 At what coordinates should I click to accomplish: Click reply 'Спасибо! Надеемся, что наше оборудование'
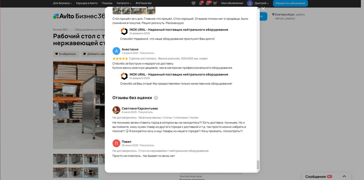pyautogui.click(x=167, y=39)
